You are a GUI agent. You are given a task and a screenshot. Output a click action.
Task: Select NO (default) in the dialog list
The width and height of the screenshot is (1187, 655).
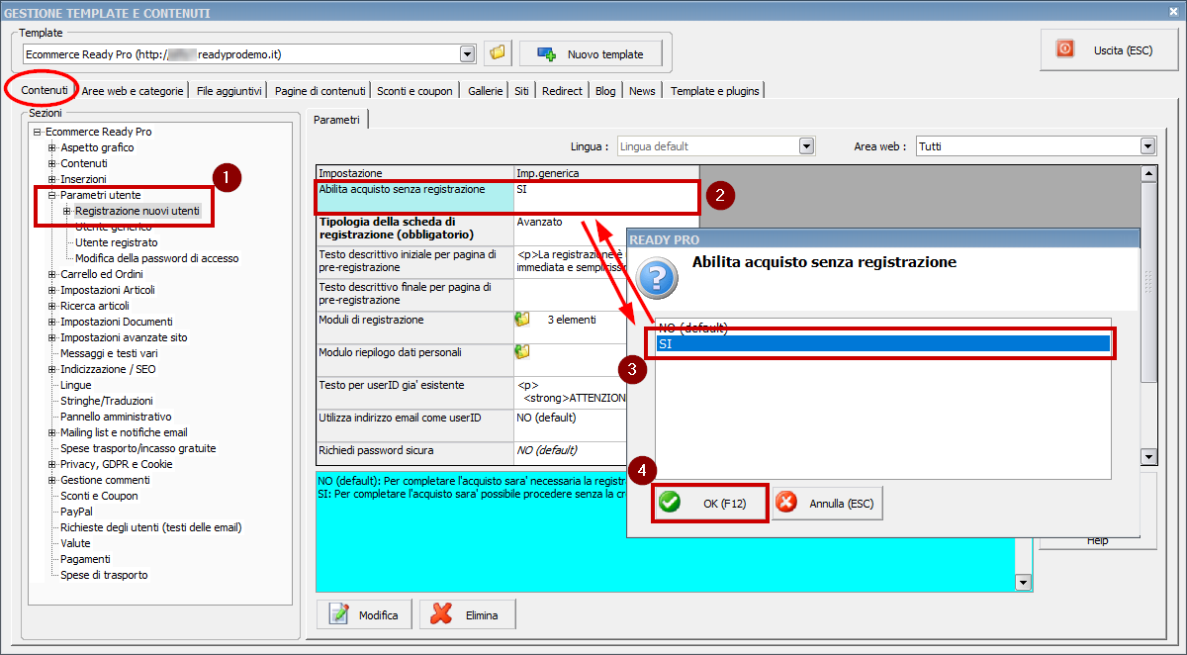pos(882,327)
